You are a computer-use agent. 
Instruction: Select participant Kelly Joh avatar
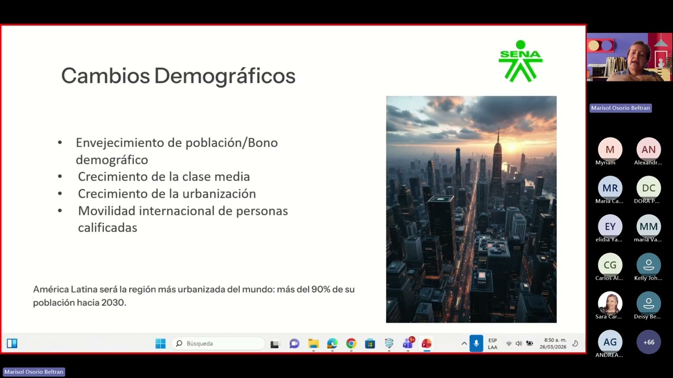(648, 265)
